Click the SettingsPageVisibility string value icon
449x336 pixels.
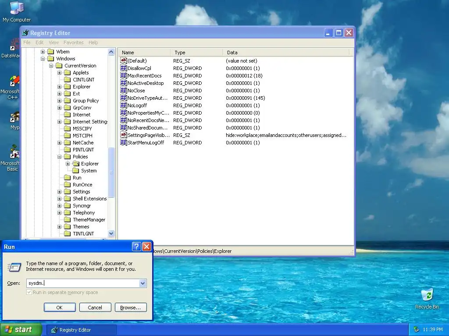coord(123,135)
